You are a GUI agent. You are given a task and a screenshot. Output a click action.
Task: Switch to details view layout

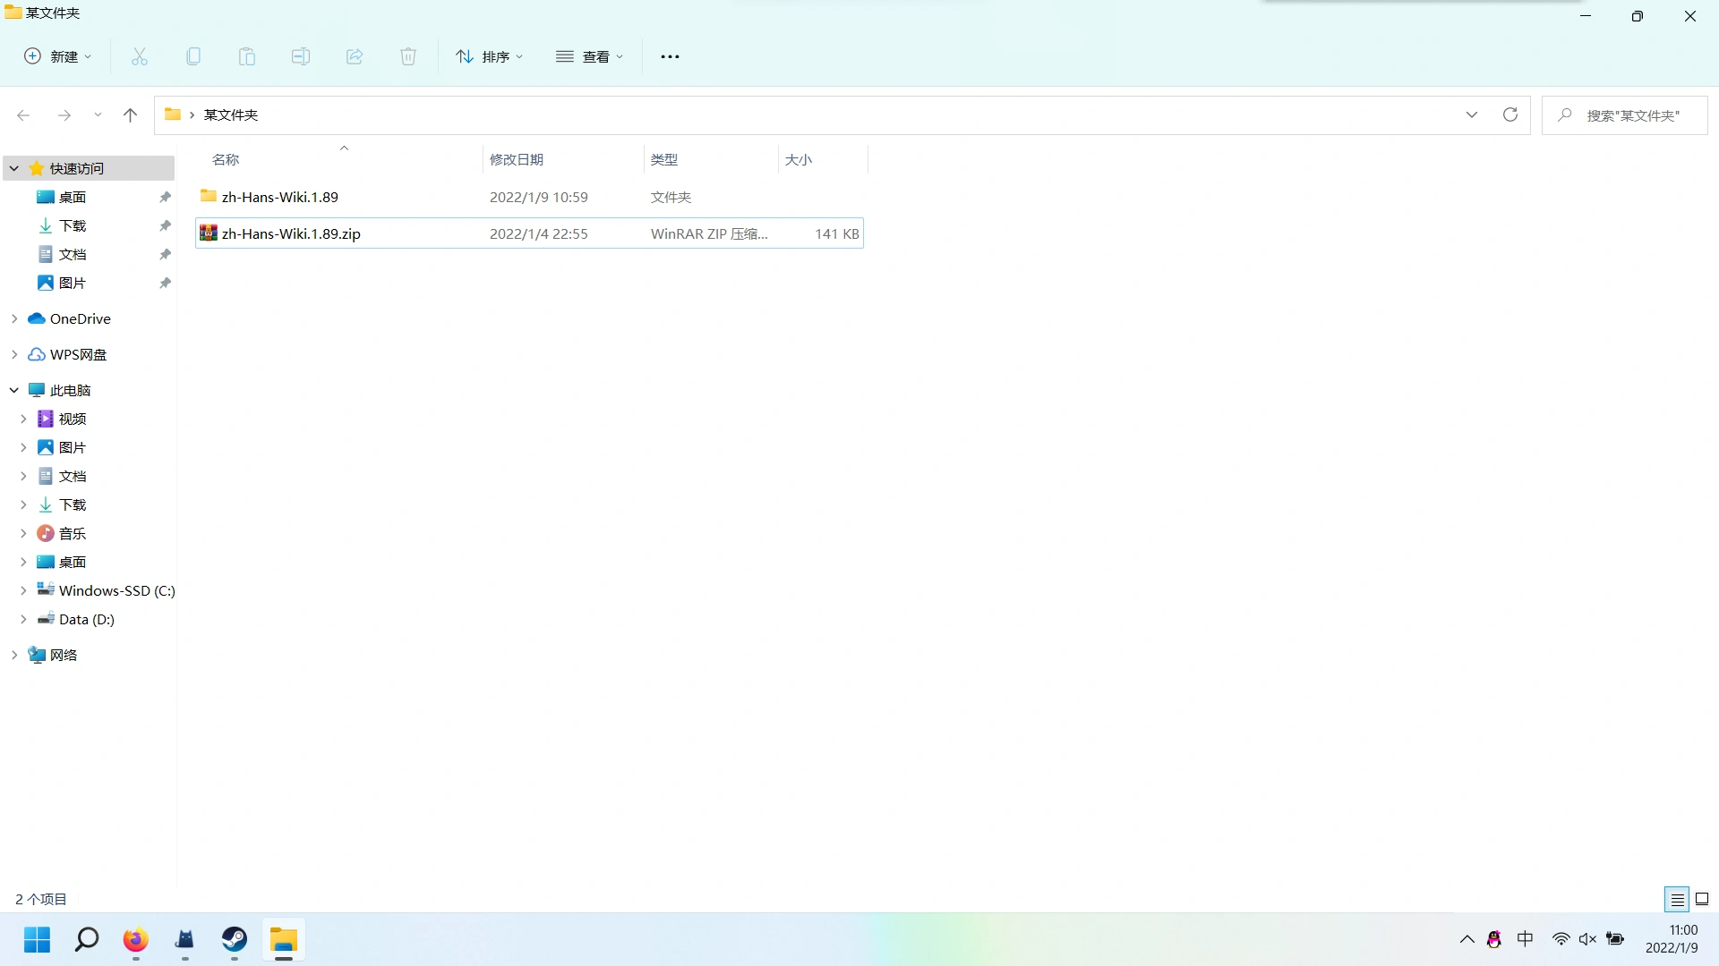(1677, 899)
